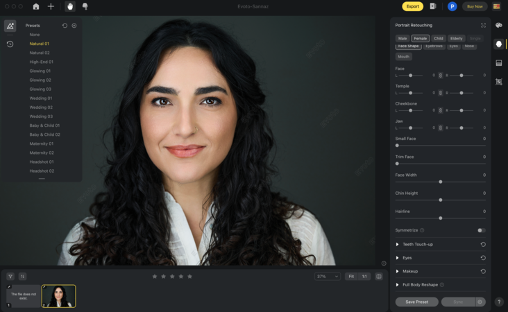Reset the Teeth Touch-up settings
The width and height of the screenshot is (508, 312).
[x=483, y=244]
